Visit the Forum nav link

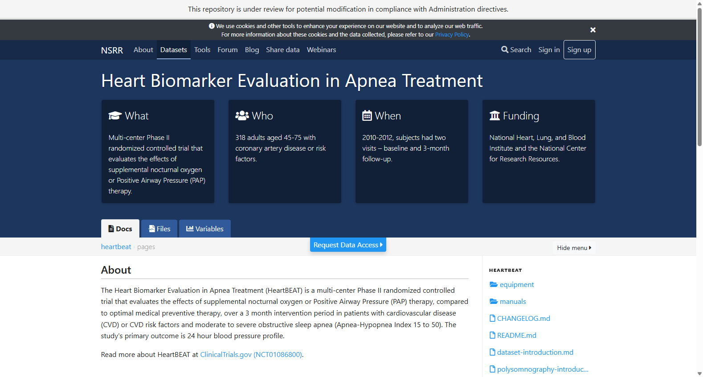228,50
